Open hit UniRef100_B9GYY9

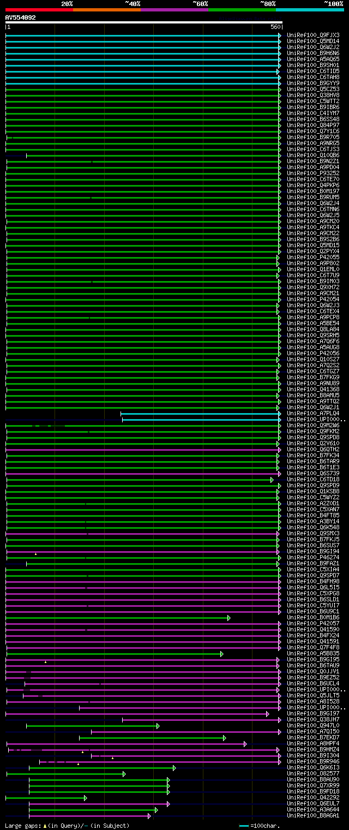pyautogui.click(x=313, y=83)
